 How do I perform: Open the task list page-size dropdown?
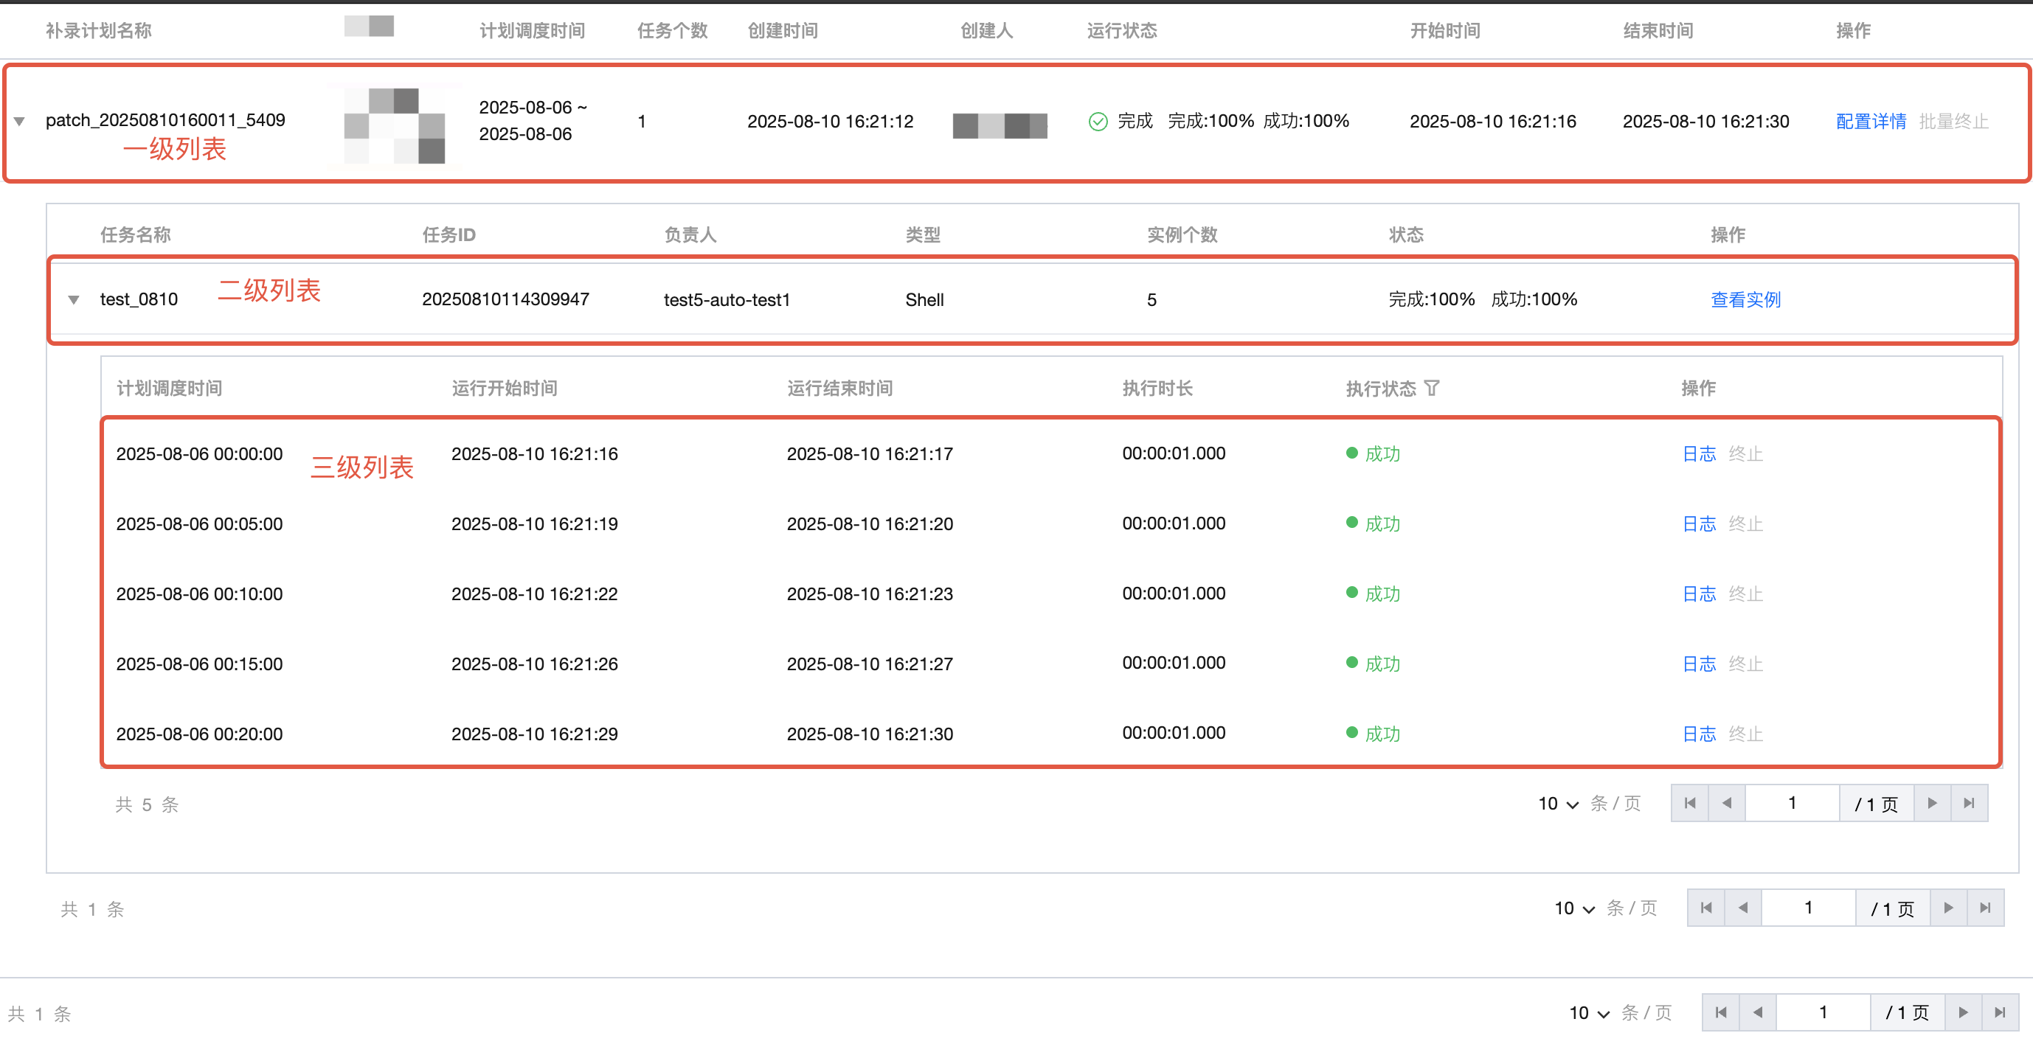pyautogui.click(x=1574, y=909)
